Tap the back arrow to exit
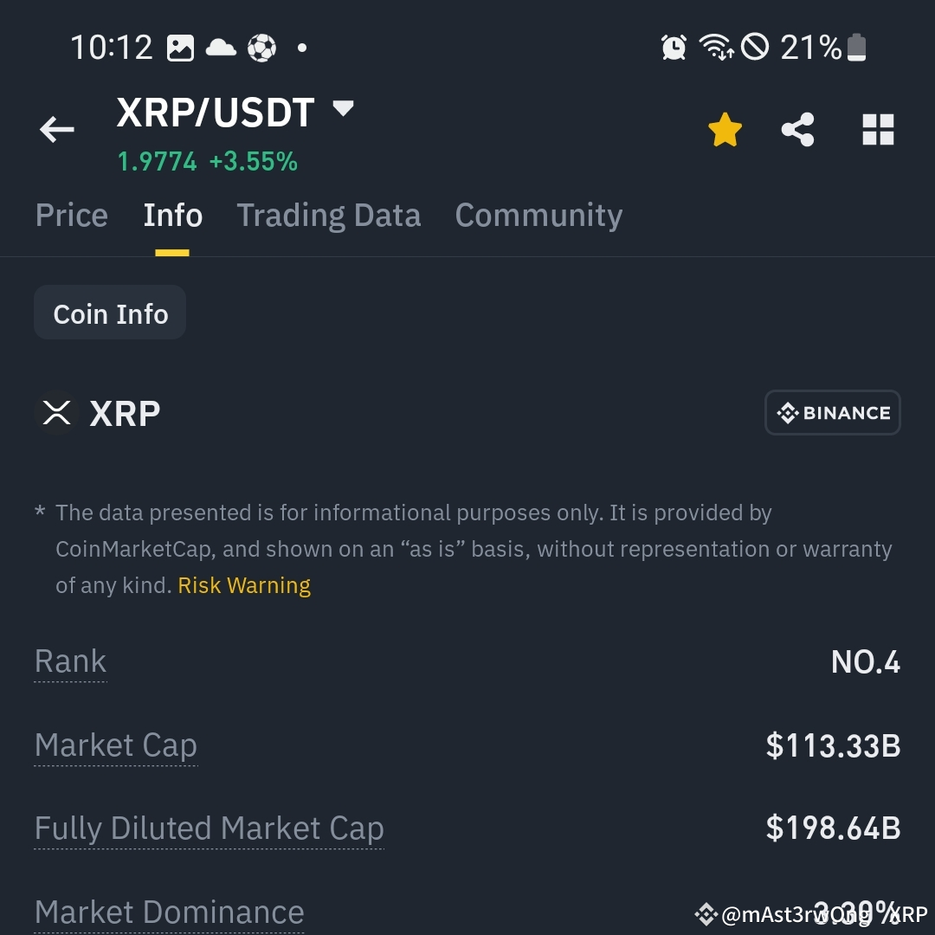 (56, 129)
